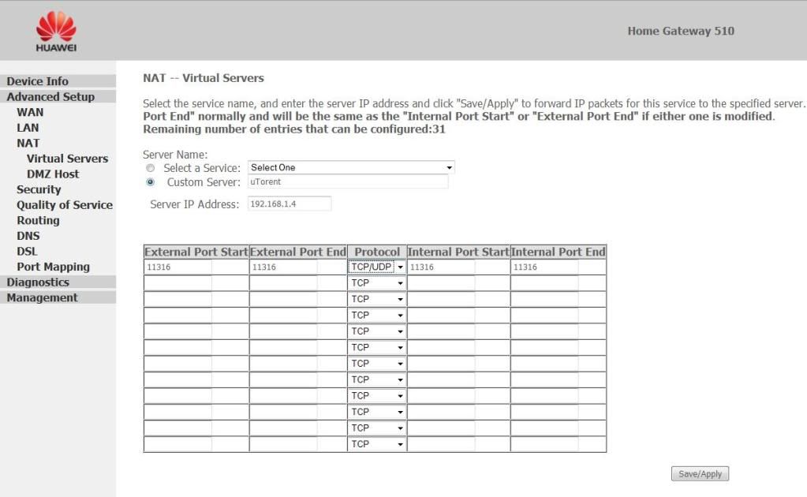Click empty Internal Port Start field in second row
Screen dimensions: 807x497
[x=442, y=283]
